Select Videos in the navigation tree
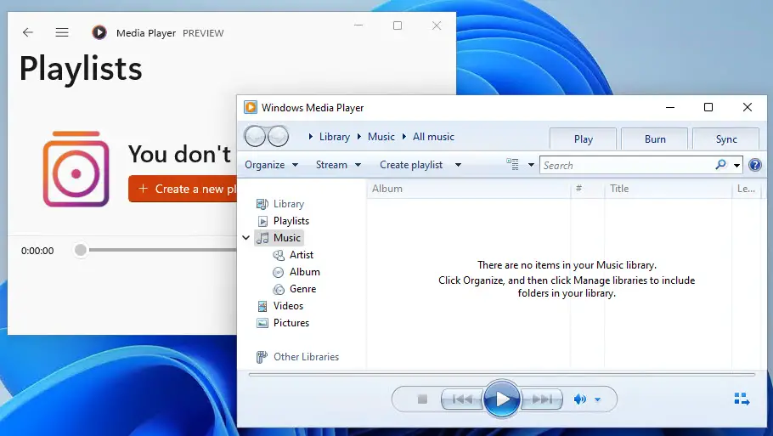The height and width of the screenshot is (436, 773). pos(288,306)
